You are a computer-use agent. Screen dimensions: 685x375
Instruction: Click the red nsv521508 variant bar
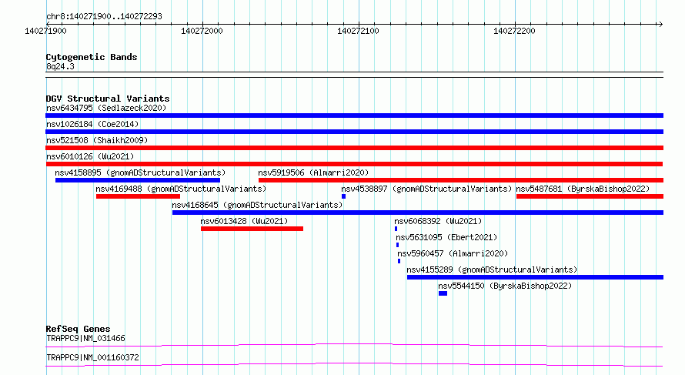(x=354, y=148)
